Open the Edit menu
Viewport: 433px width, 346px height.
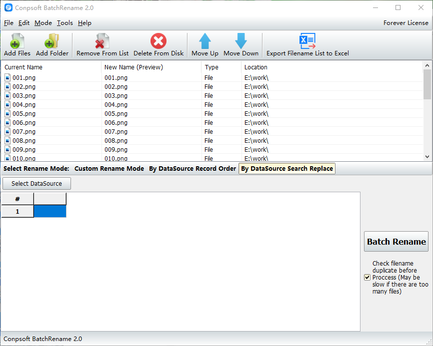coord(24,23)
